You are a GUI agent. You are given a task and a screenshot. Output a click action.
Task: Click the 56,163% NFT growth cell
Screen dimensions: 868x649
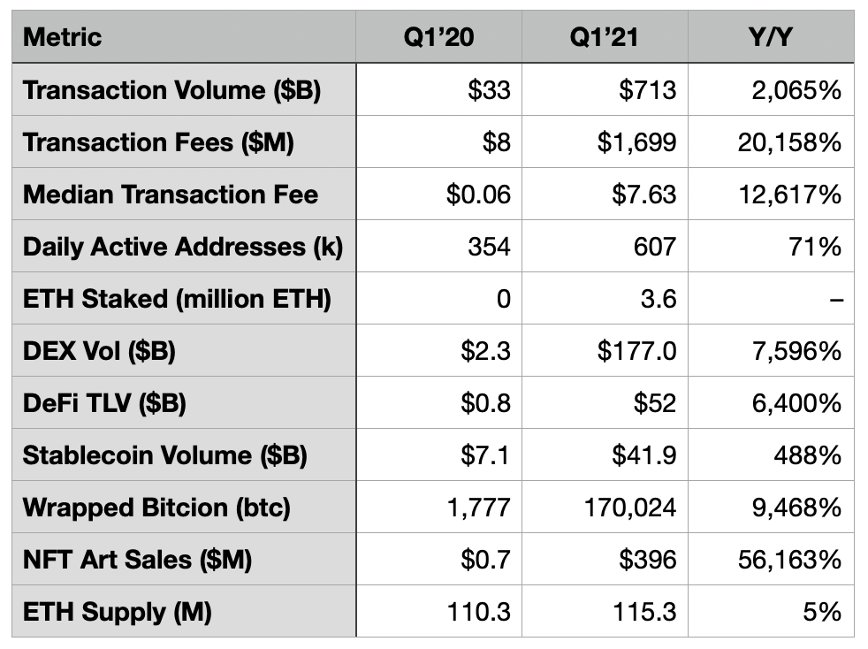[x=789, y=560]
